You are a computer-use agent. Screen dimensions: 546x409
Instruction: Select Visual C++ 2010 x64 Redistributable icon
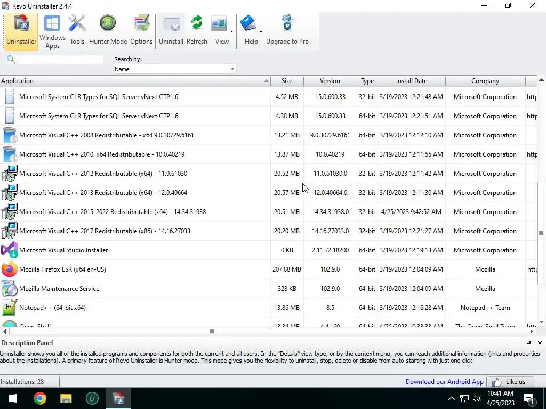click(x=10, y=154)
